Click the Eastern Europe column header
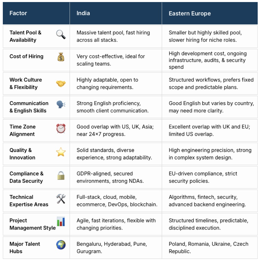Viewport: 260px width, 264px height. point(190,14)
